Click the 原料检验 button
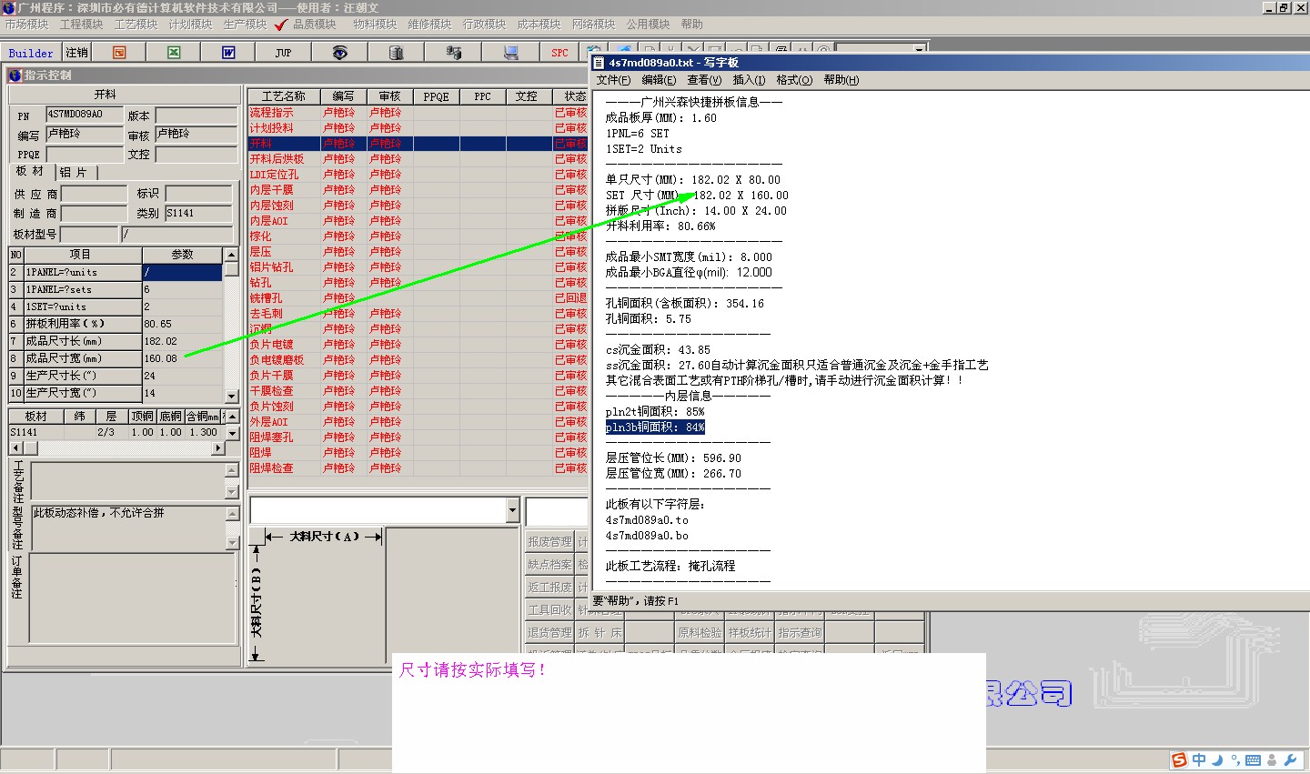The height and width of the screenshot is (774, 1310). click(700, 633)
